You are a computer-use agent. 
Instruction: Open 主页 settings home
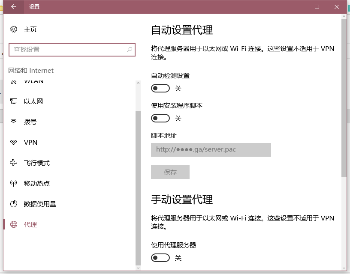[x=30, y=30]
